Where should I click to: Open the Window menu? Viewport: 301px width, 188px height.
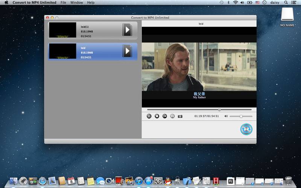(77, 3)
